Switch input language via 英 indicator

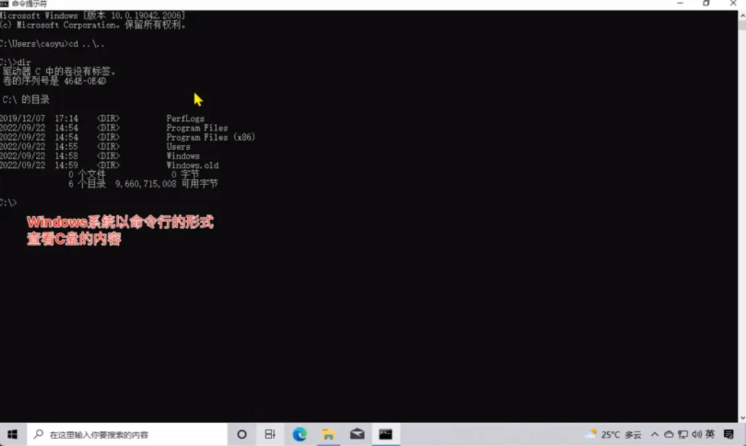[x=710, y=434]
